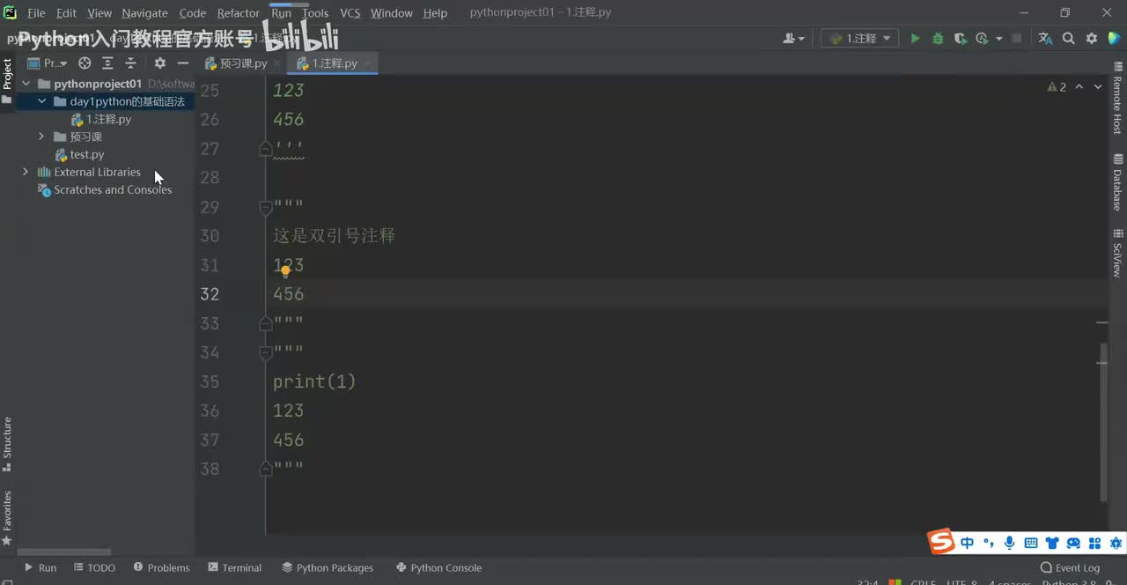Viewport: 1127px width, 585px height.
Task: Open the Run tool window at bottom
Action: (x=40, y=568)
